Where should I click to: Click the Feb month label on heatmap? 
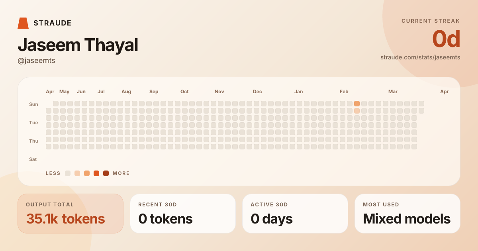coord(344,92)
